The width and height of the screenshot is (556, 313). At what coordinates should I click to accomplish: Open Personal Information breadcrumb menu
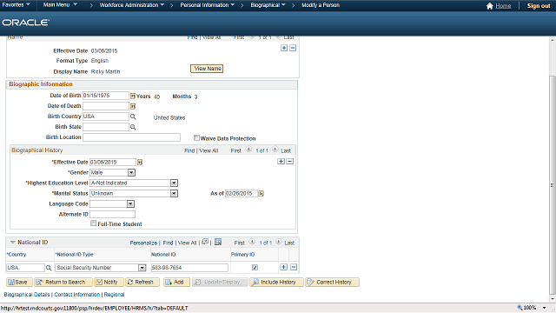click(x=207, y=5)
